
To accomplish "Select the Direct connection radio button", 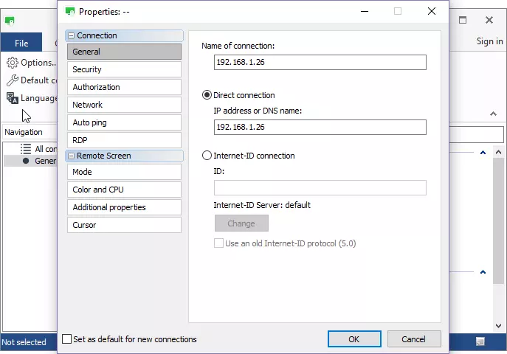I will [x=207, y=95].
